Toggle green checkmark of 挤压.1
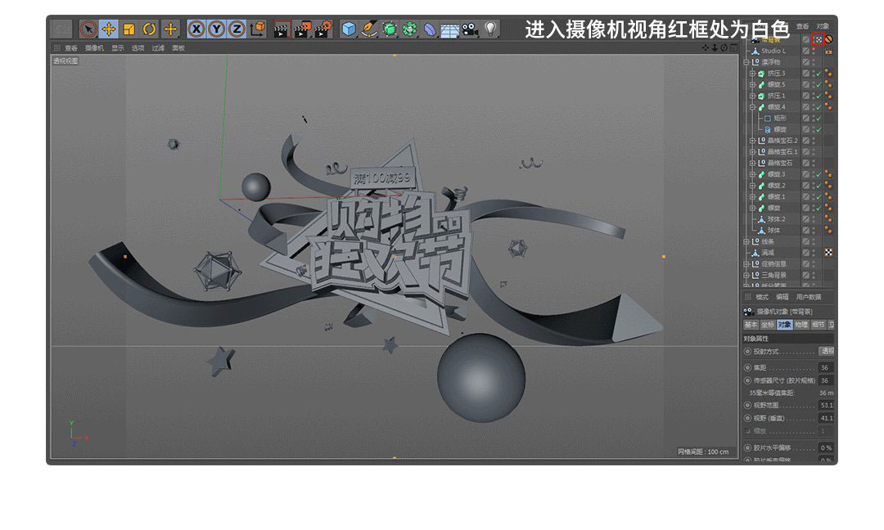 [x=819, y=96]
